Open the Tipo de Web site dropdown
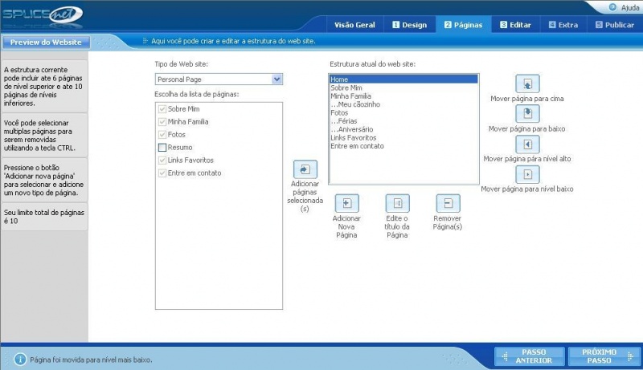Screen dimensions: 643x370 tap(219, 79)
